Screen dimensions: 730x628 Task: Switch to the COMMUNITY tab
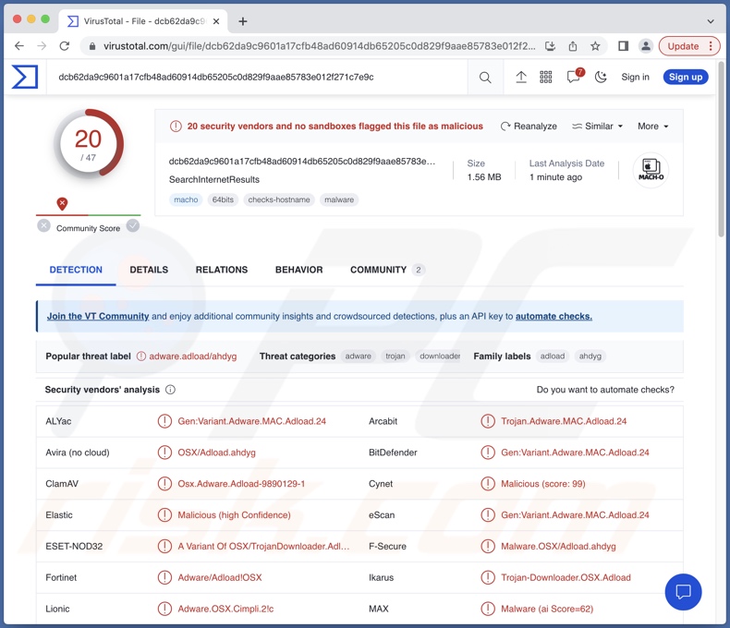click(387, 270)
